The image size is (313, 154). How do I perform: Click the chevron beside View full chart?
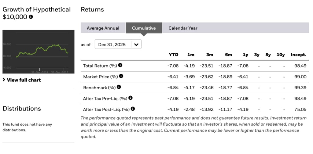[4, 80]
